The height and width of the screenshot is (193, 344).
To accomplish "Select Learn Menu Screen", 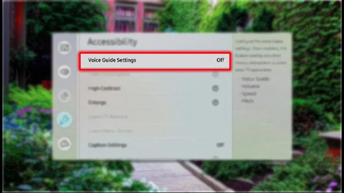I will [x=110, y=131].
